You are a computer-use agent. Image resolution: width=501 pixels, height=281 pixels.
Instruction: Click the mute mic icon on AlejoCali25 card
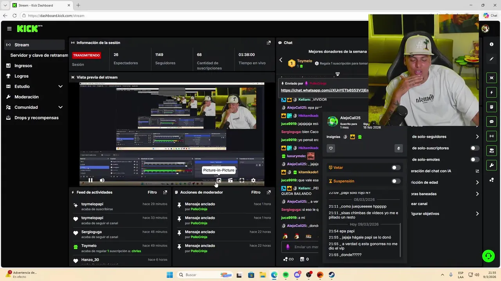coord(398,148)
